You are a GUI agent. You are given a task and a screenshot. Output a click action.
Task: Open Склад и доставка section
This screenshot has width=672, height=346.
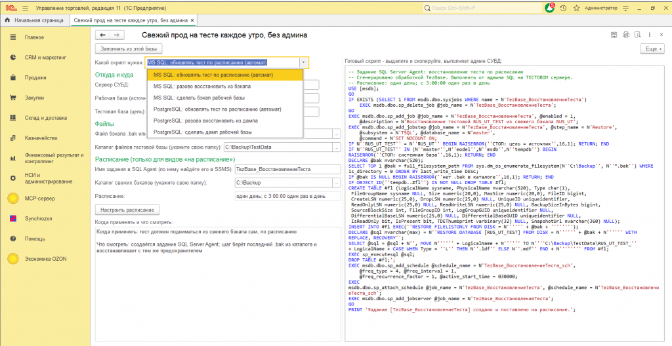45,118
